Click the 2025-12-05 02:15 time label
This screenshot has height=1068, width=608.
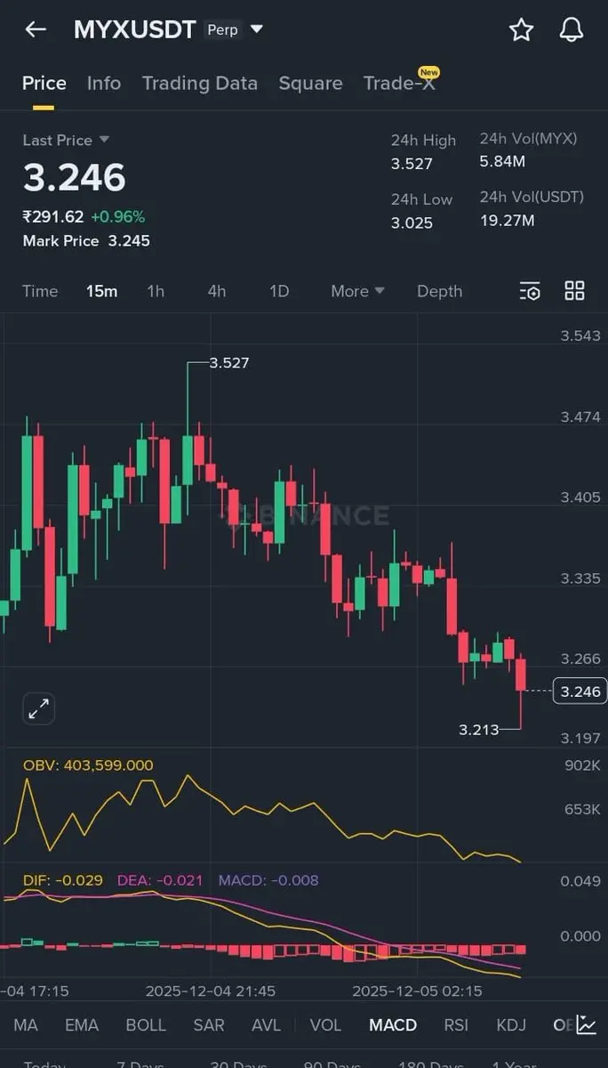coord(417,991)
